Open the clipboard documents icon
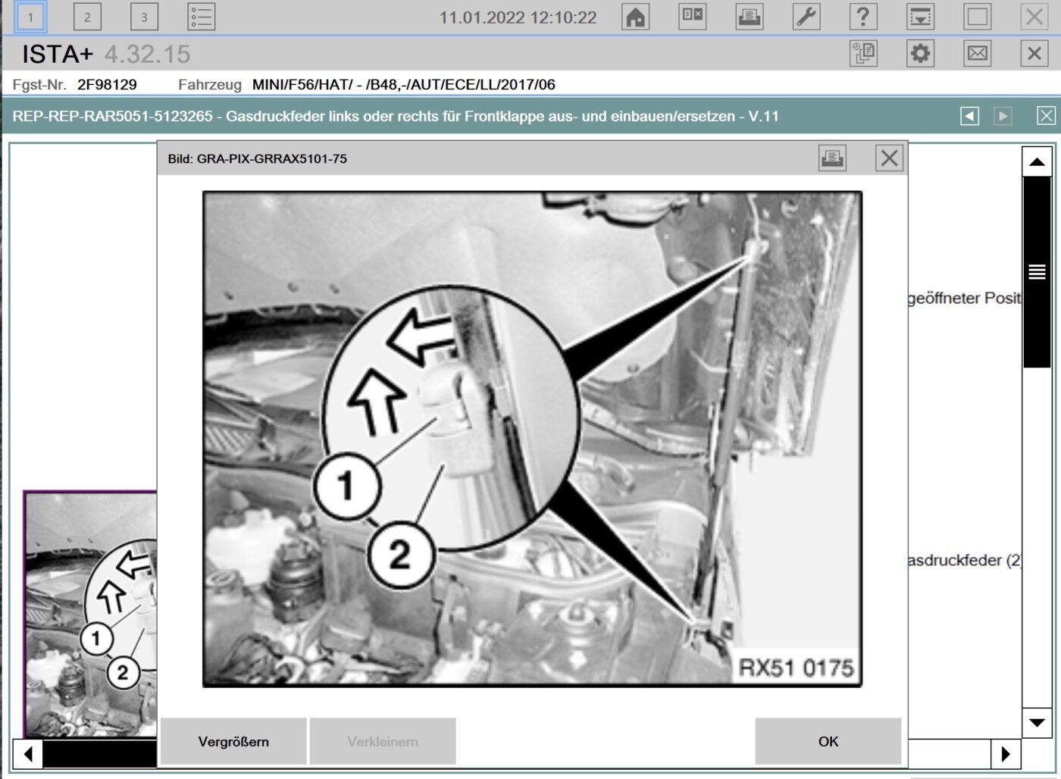1061x779 pixels. point(863,54)
